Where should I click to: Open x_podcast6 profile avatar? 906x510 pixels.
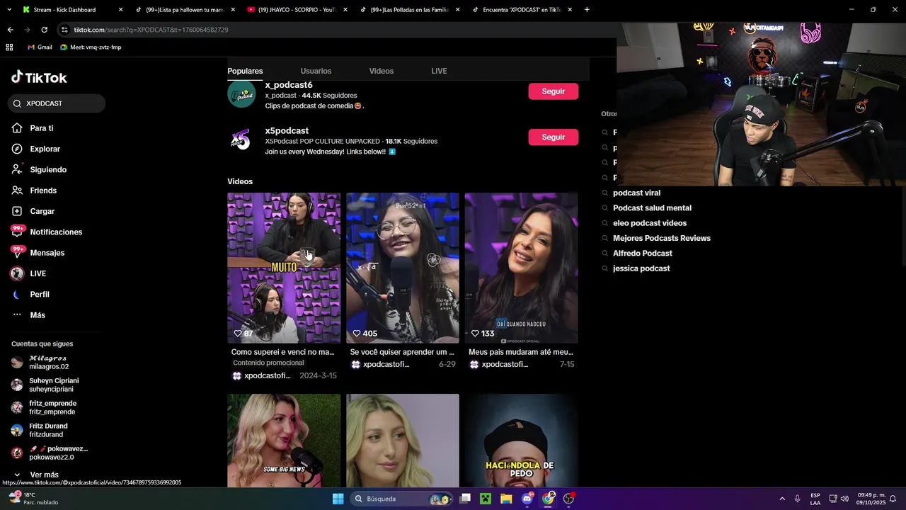tap(241, 94)
